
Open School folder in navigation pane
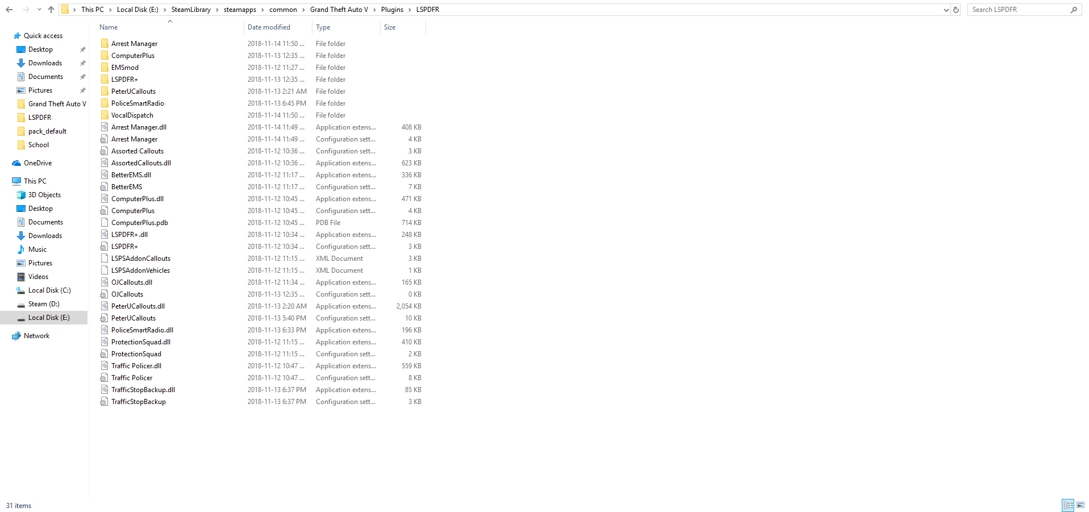tap(39, 145)
